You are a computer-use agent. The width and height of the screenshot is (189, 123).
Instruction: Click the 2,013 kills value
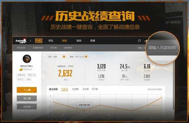(x=147, y=76)
